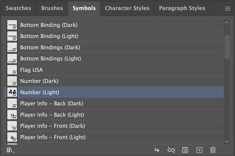This screenshot has height=156, width=235.
Task: Switch to the Brushes tab
Action: click(x=52, y=8)
